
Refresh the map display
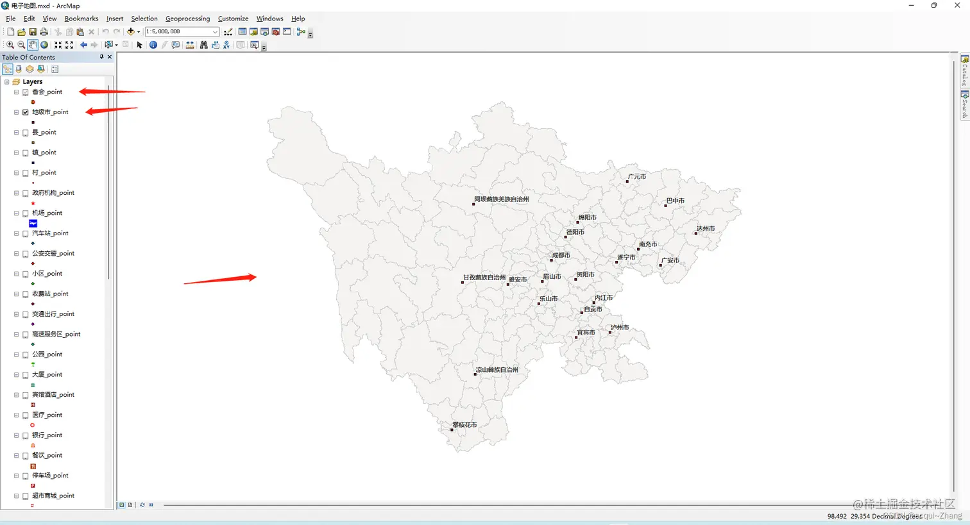(142, 504)
